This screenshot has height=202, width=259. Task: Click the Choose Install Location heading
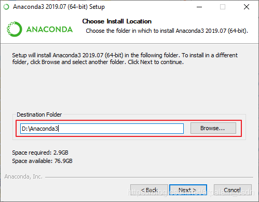[x=117, y=21]
